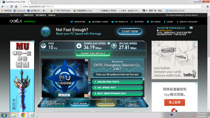
Task: Click the MU sword banner ad on left
Action: coord(22,76)
